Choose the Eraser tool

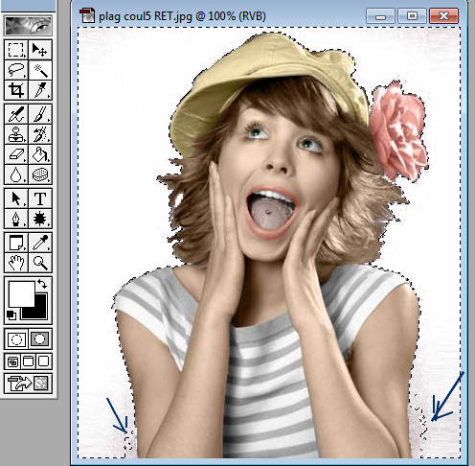[16, 154]
